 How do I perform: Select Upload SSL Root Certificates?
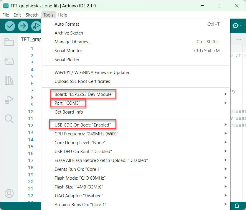tap(136, 81)
